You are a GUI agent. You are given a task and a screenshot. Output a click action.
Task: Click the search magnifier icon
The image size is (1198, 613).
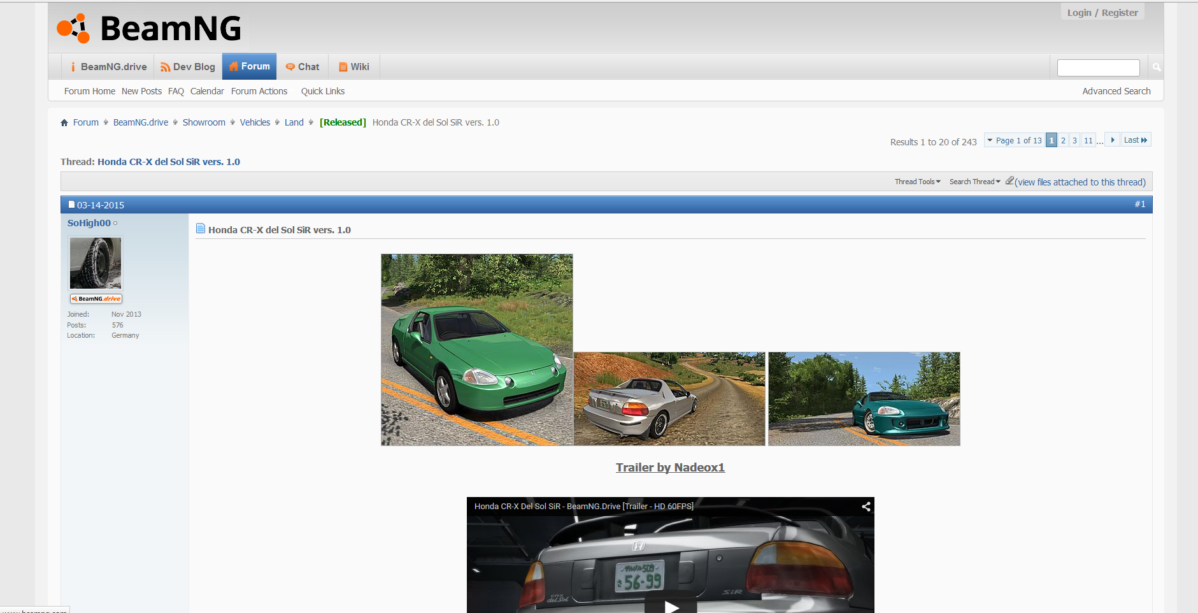click(1157, 67)
